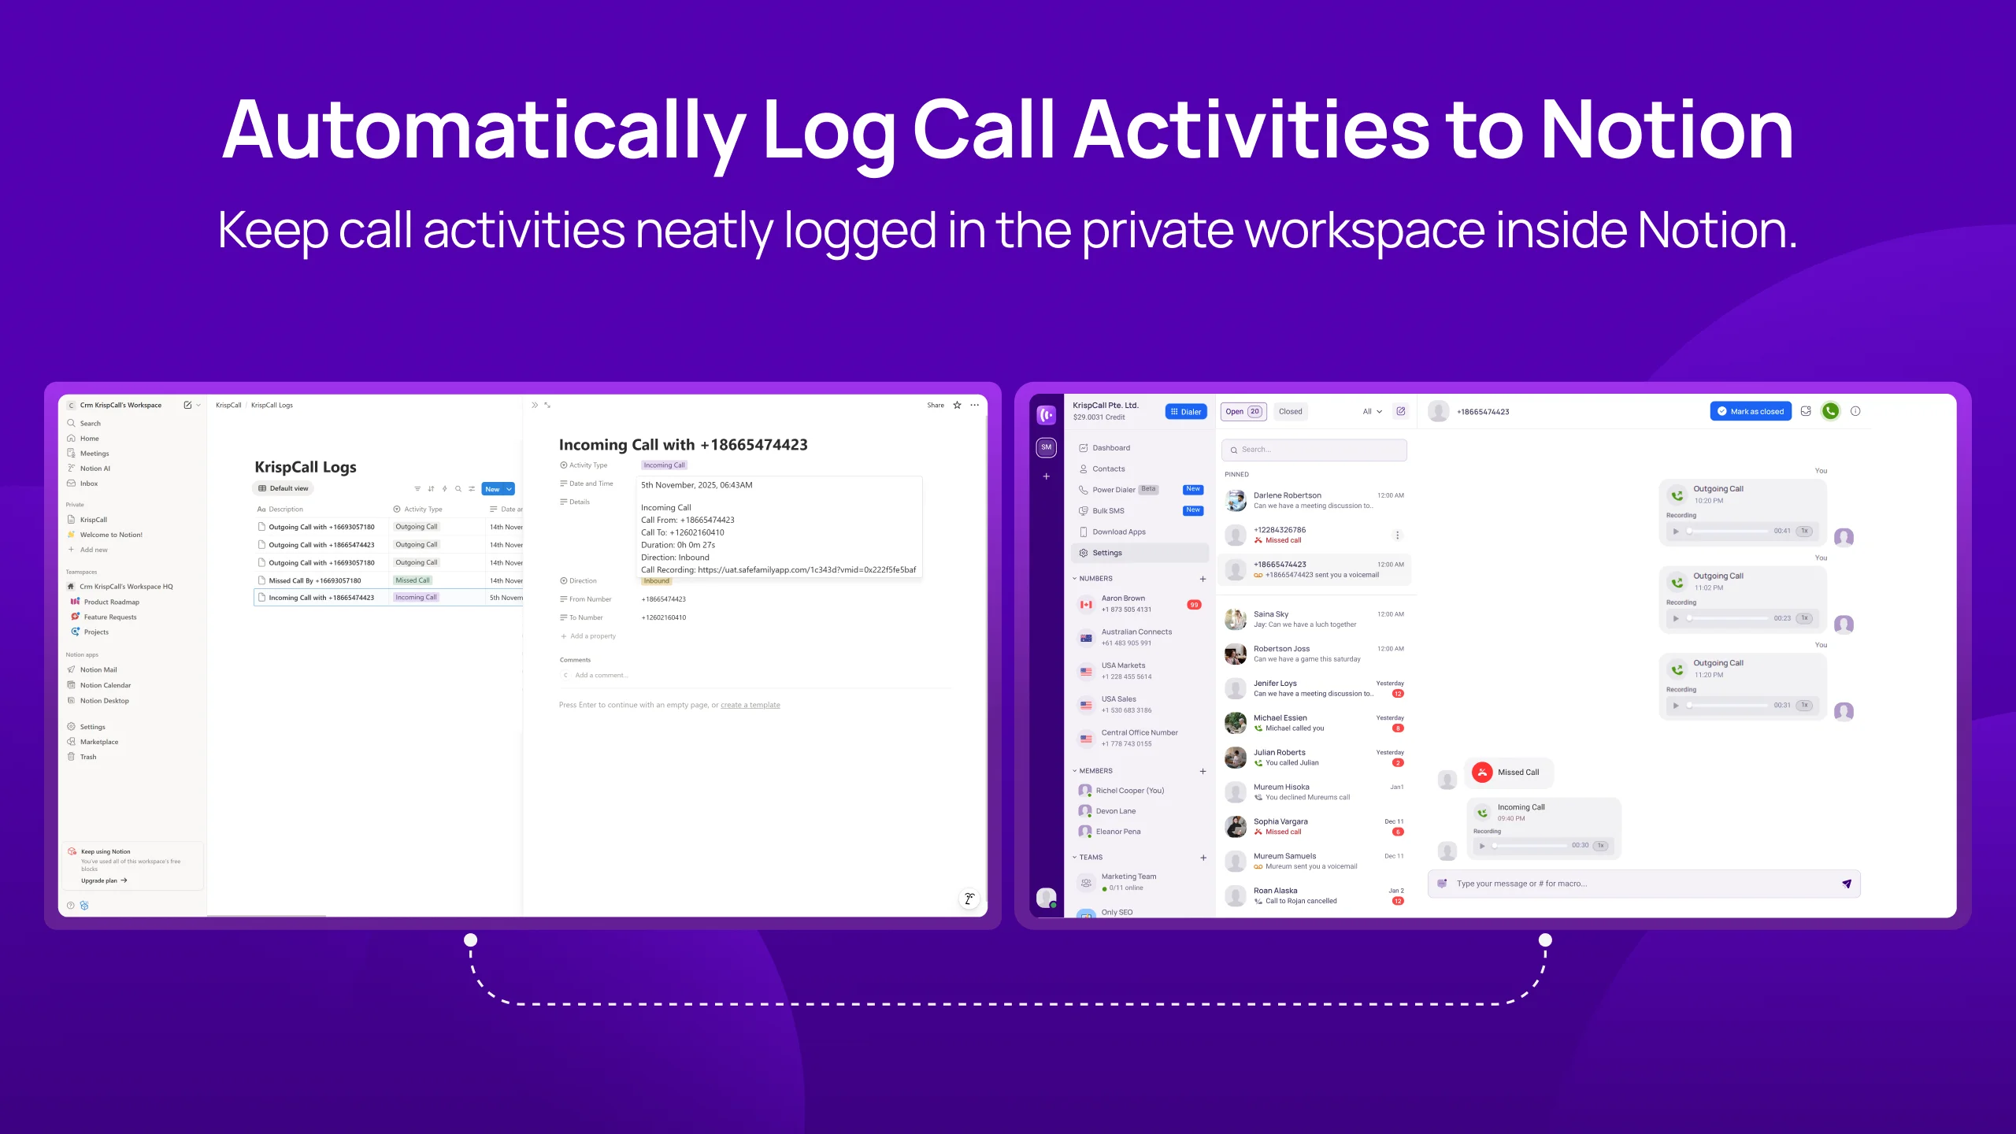Open the Notion Inbox
The image size is (2016, 1134).
[x=82, y=484]
